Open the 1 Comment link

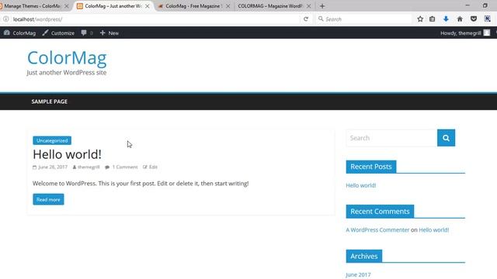(125, 167)
